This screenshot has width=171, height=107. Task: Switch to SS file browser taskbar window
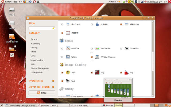point(86,105)
